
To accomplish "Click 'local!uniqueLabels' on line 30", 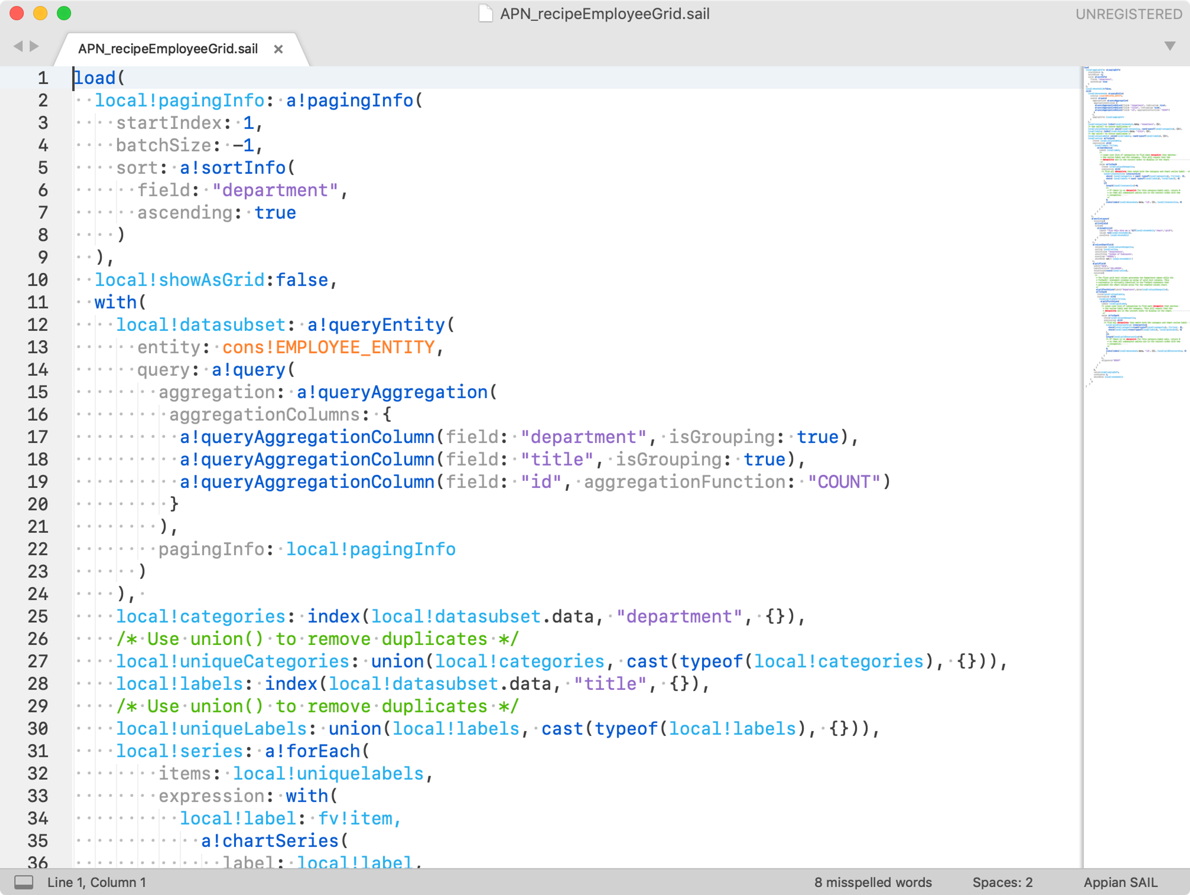I will pos(211,729).
